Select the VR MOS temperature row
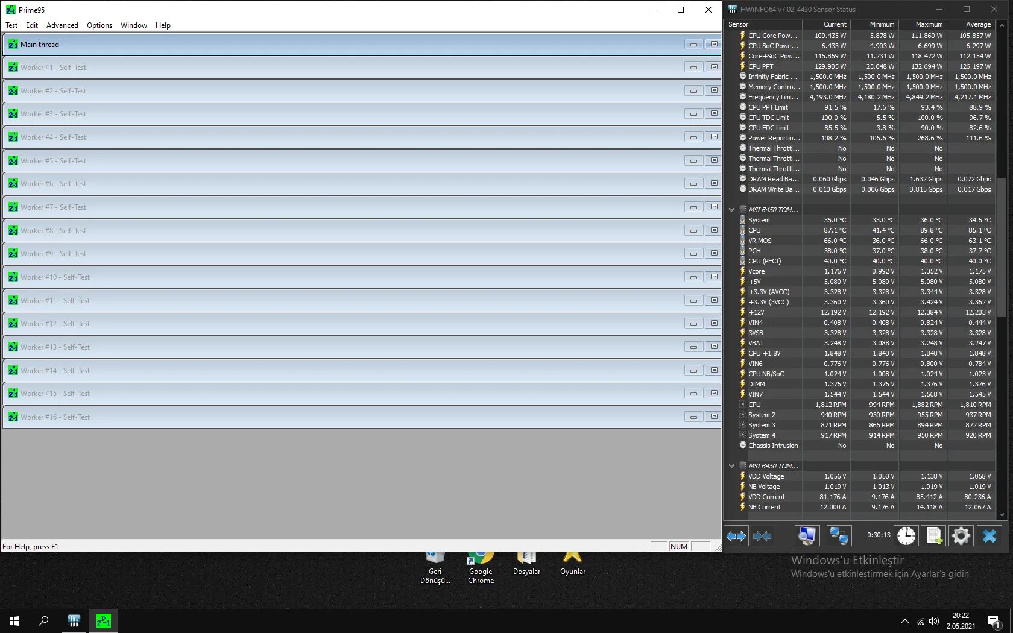This screenshot has height=633, width=1013. click(x=860, y=241)
